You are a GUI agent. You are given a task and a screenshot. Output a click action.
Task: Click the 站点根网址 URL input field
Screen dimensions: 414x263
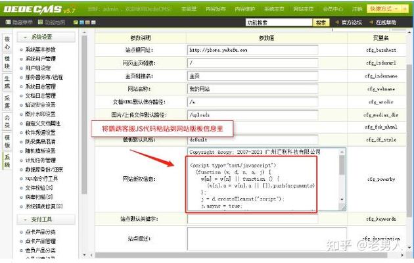pos(253,50)
